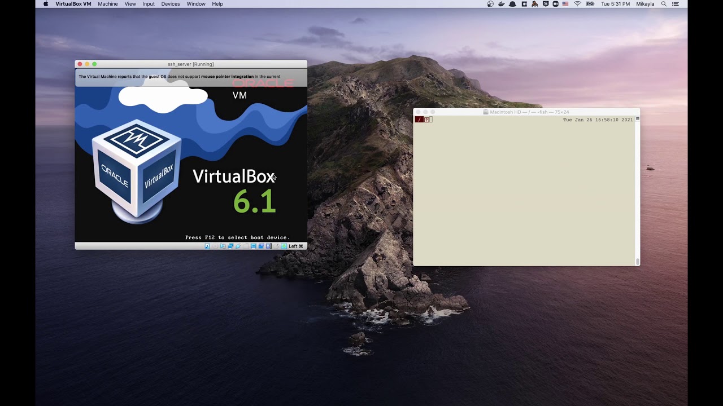Click the globe icon at menu bar left of Docker

point(490,4)
